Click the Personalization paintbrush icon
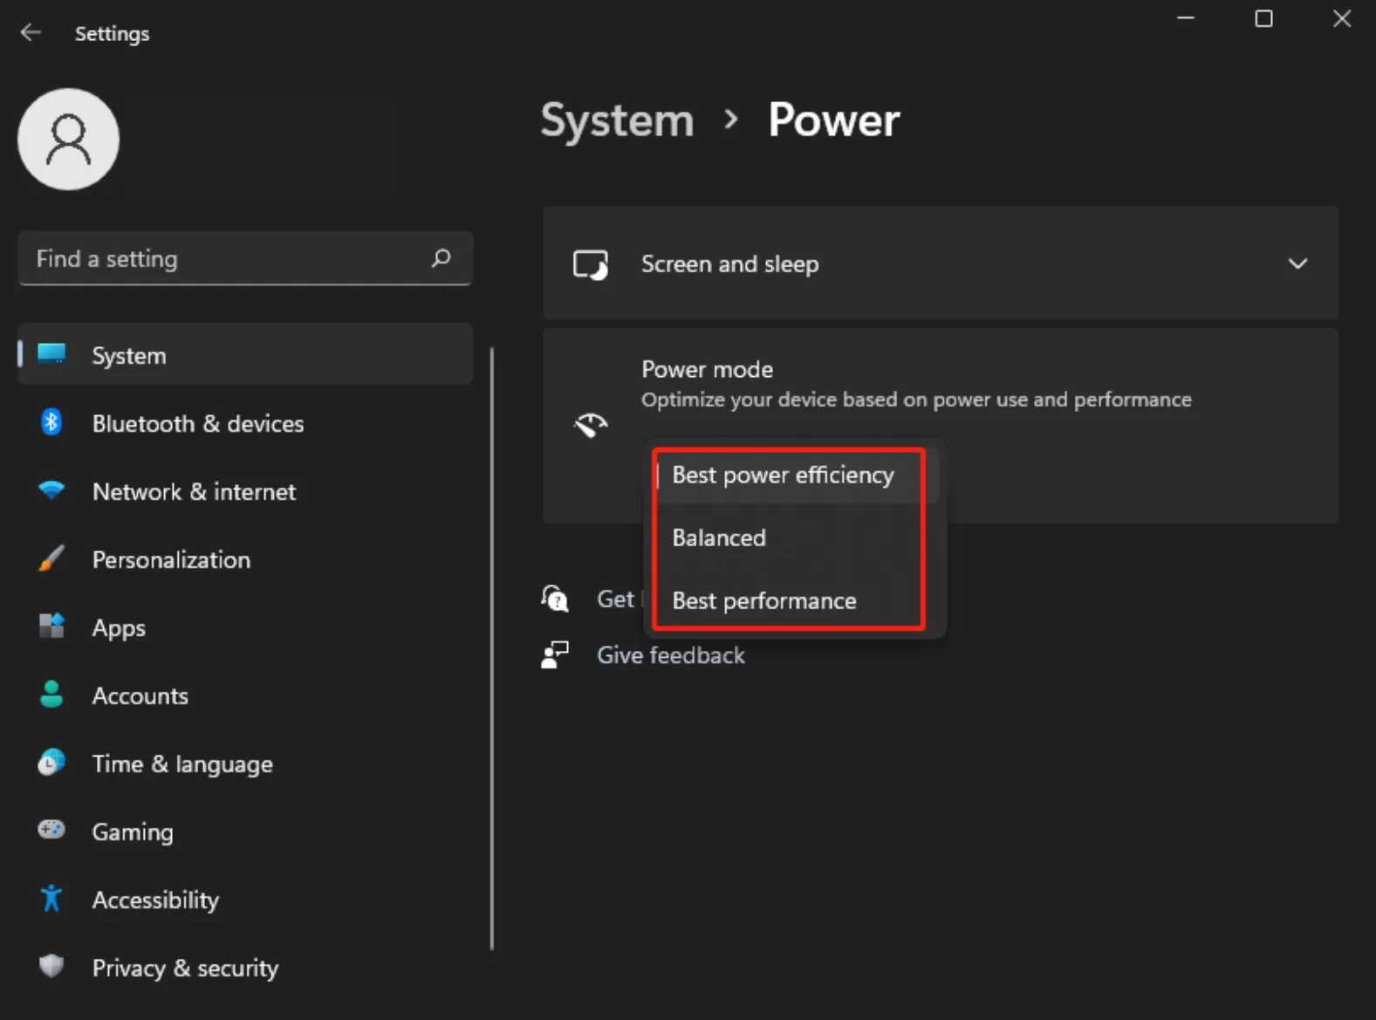This screenshot has width=1376, height=1020. point(51,559)
